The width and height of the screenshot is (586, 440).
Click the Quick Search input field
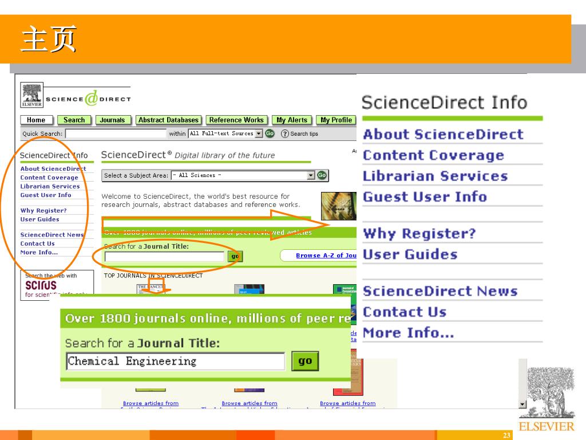116,133
